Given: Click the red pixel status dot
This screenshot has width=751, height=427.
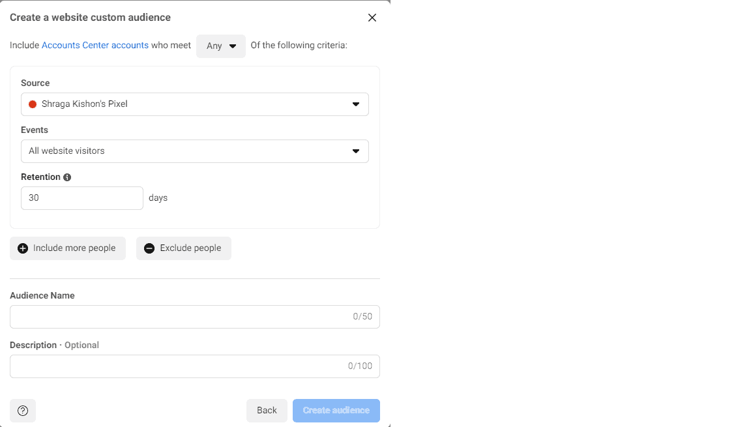Looking at the screenshot, I should (x=33, y=104).
